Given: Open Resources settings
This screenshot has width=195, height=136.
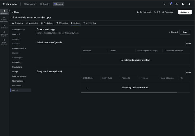Looking at the screenshot, I should pos(17,86).
